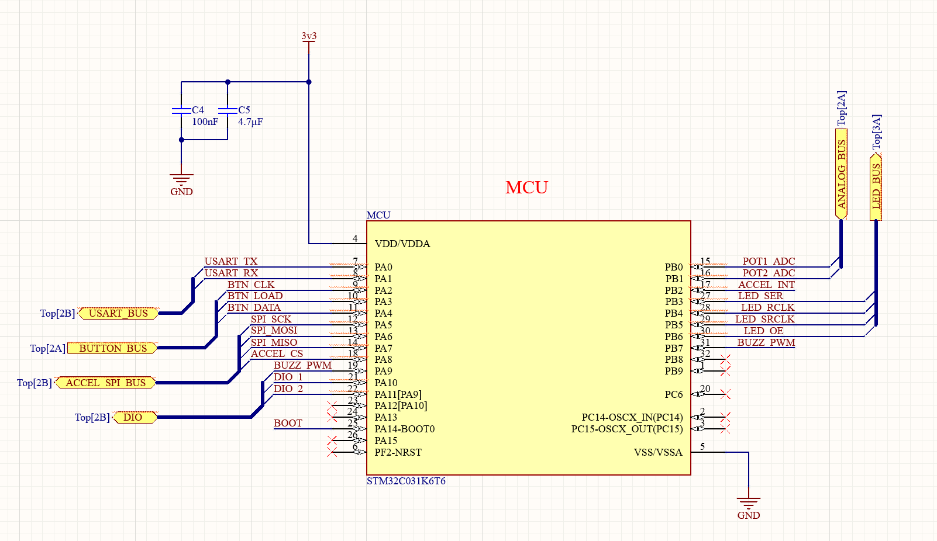Select the BTN_DATA net label
The height and width of the screenshot is (541, 937).
[254, 307]
